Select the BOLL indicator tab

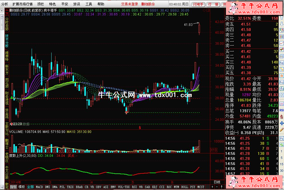coord(184,187)
